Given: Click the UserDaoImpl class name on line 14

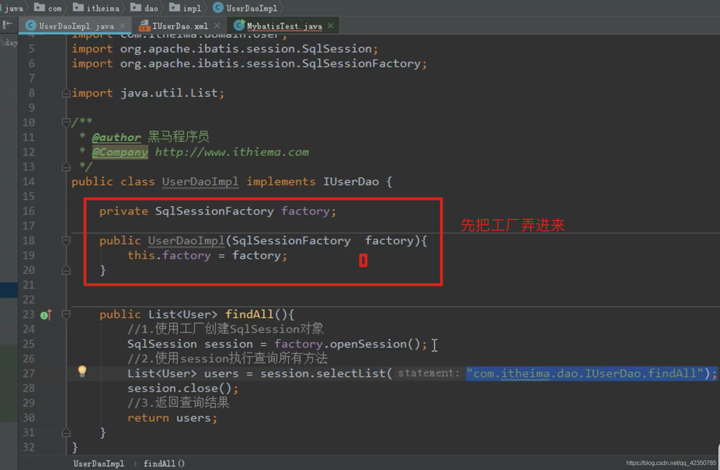Looking at the screenshot, I should point(200,182).
